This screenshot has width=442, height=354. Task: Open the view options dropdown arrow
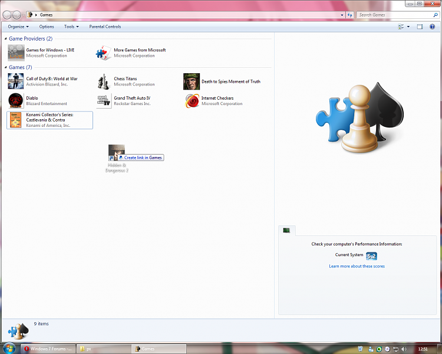(x=408, y=27)
